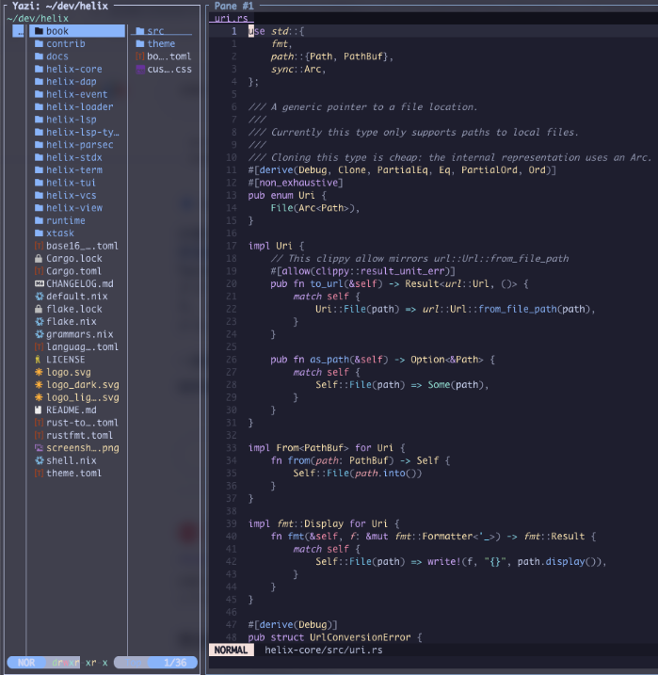Click the Cargo.toml file icon
Image resolution: width=658 pixels, height=675 pixels.
(x=39, y=271)
